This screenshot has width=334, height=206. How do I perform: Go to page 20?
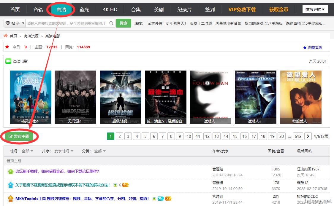point(282,136)
